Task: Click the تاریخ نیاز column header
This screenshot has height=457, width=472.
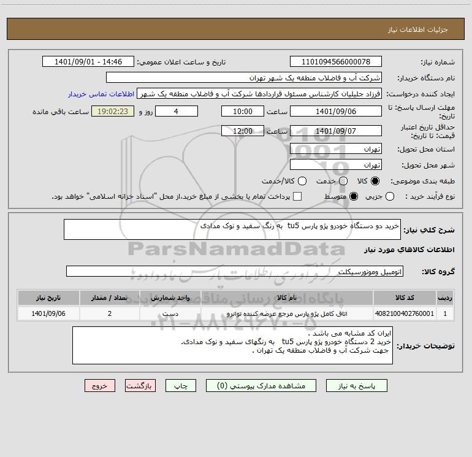Action: 48,298
